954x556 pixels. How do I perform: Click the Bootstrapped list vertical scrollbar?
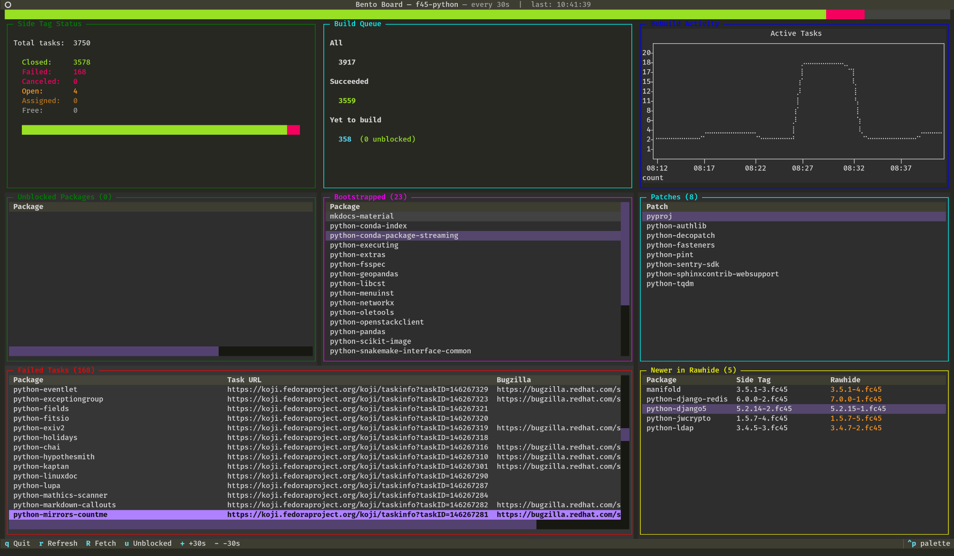pos(625,279)
